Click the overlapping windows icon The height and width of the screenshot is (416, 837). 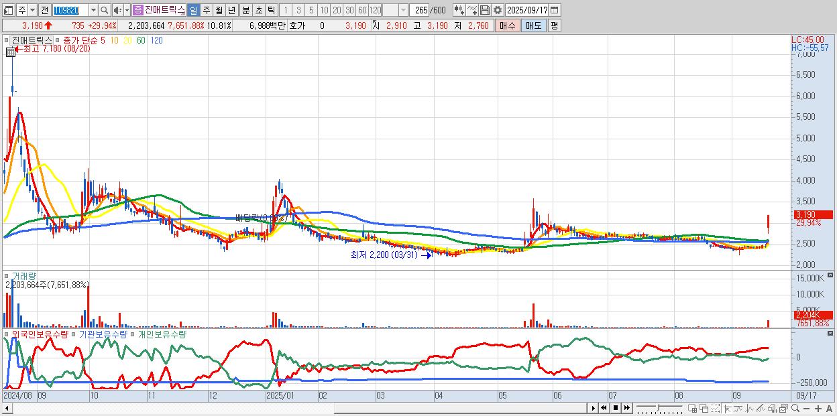click(x=704, y=408)
